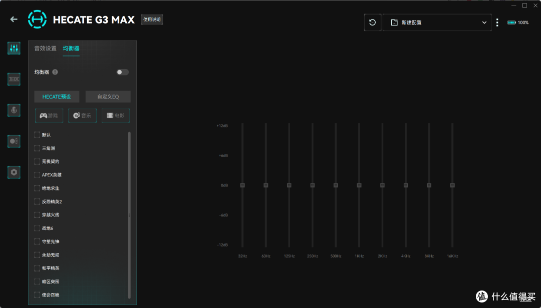Click the info icon beside 均衡器
The height and width of the screenshot is (308, 541).
[x=55, y=72]
